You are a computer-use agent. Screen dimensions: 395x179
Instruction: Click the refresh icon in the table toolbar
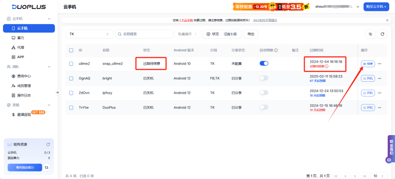[x=382, y=34]
